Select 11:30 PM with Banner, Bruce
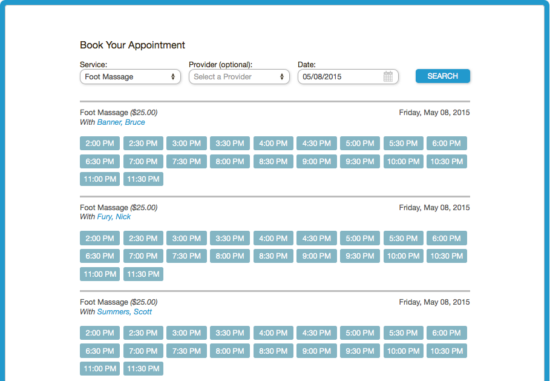 point(143,179)
